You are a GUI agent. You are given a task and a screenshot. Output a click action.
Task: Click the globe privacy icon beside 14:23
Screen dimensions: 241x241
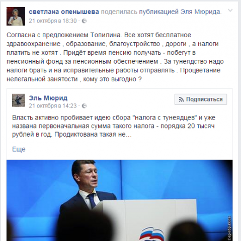84,106
